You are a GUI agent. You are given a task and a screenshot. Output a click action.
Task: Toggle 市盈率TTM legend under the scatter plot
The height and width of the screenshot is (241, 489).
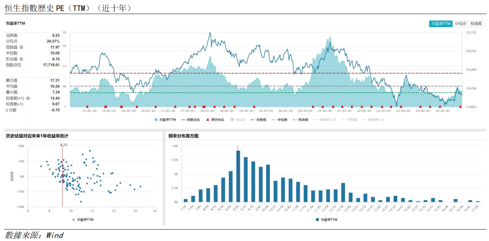[x=83, y=220]
